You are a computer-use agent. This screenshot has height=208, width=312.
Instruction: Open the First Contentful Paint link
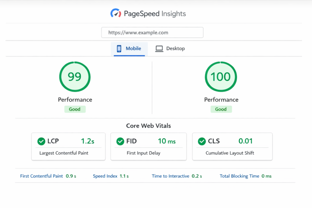pos(41,176)
